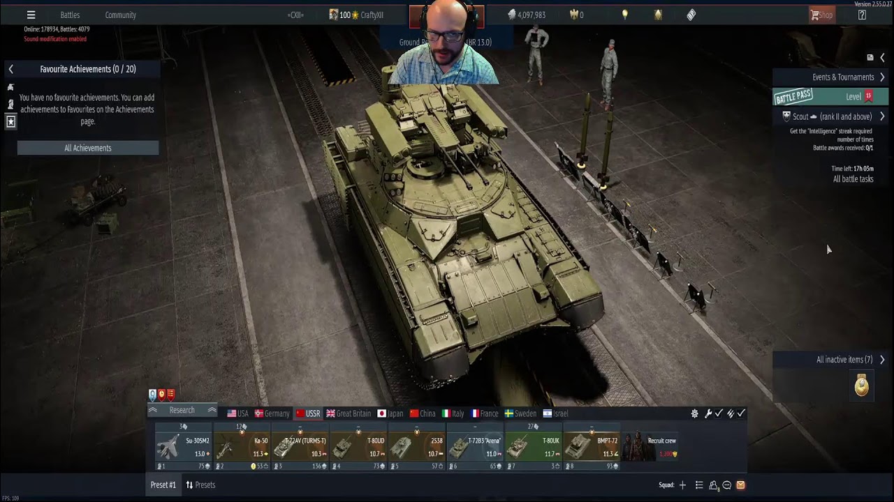Select the China nation tab
This screenshot has width=894, height=502.
[423, 413]
